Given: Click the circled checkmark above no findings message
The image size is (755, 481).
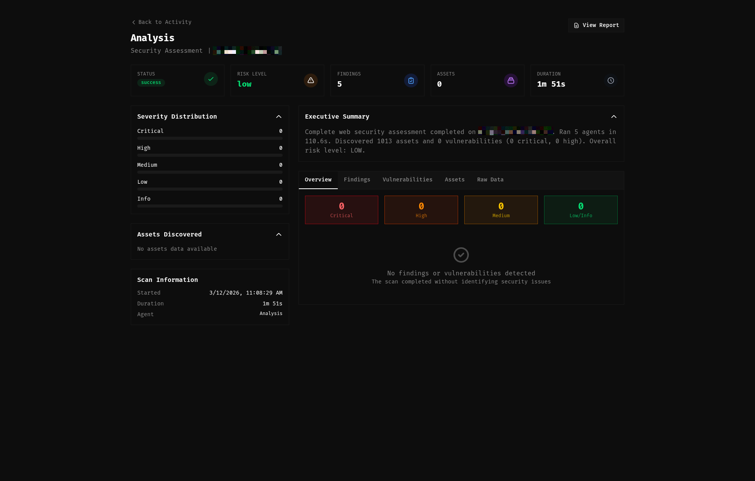Looking at the screenshot, I should click(x=461, y=255).
